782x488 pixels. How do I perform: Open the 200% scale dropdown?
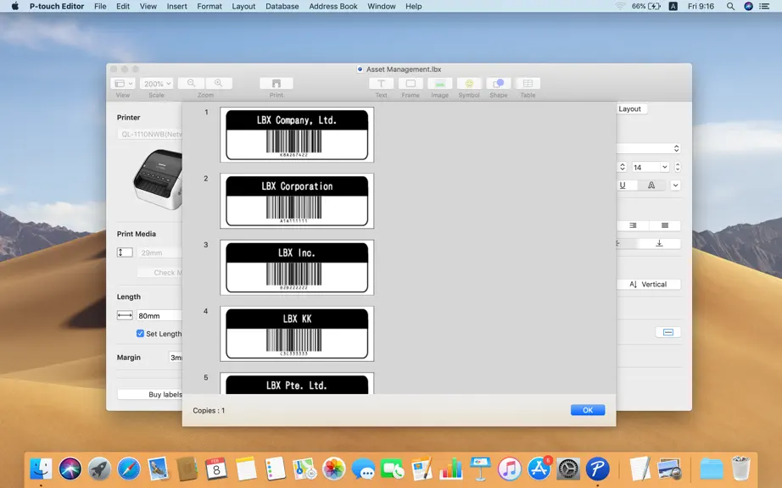(157, 84)
